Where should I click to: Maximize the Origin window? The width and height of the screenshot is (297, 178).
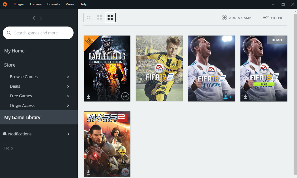pyautogui.click(x=283, y=4)
